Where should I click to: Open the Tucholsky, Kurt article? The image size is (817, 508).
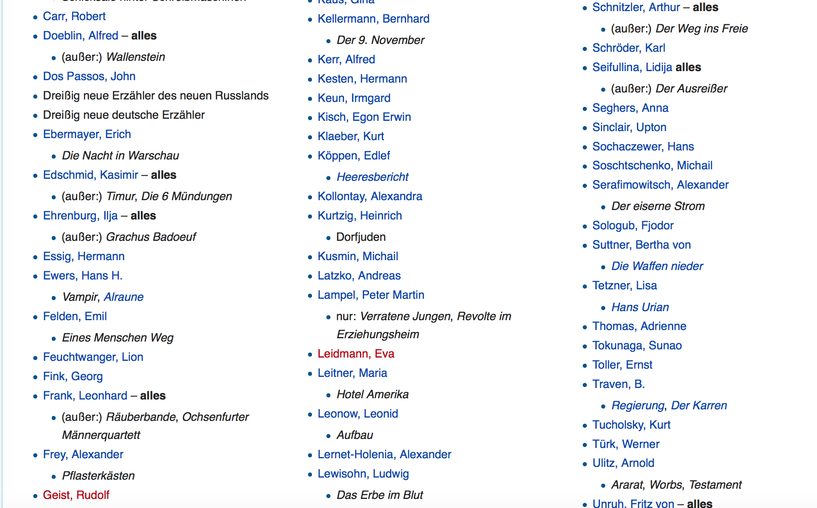[x=631, y=425]
